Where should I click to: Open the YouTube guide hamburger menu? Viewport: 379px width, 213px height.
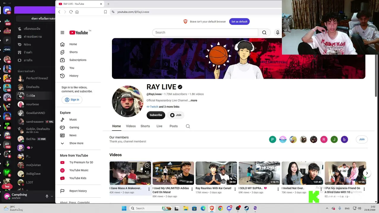point(62,33)
